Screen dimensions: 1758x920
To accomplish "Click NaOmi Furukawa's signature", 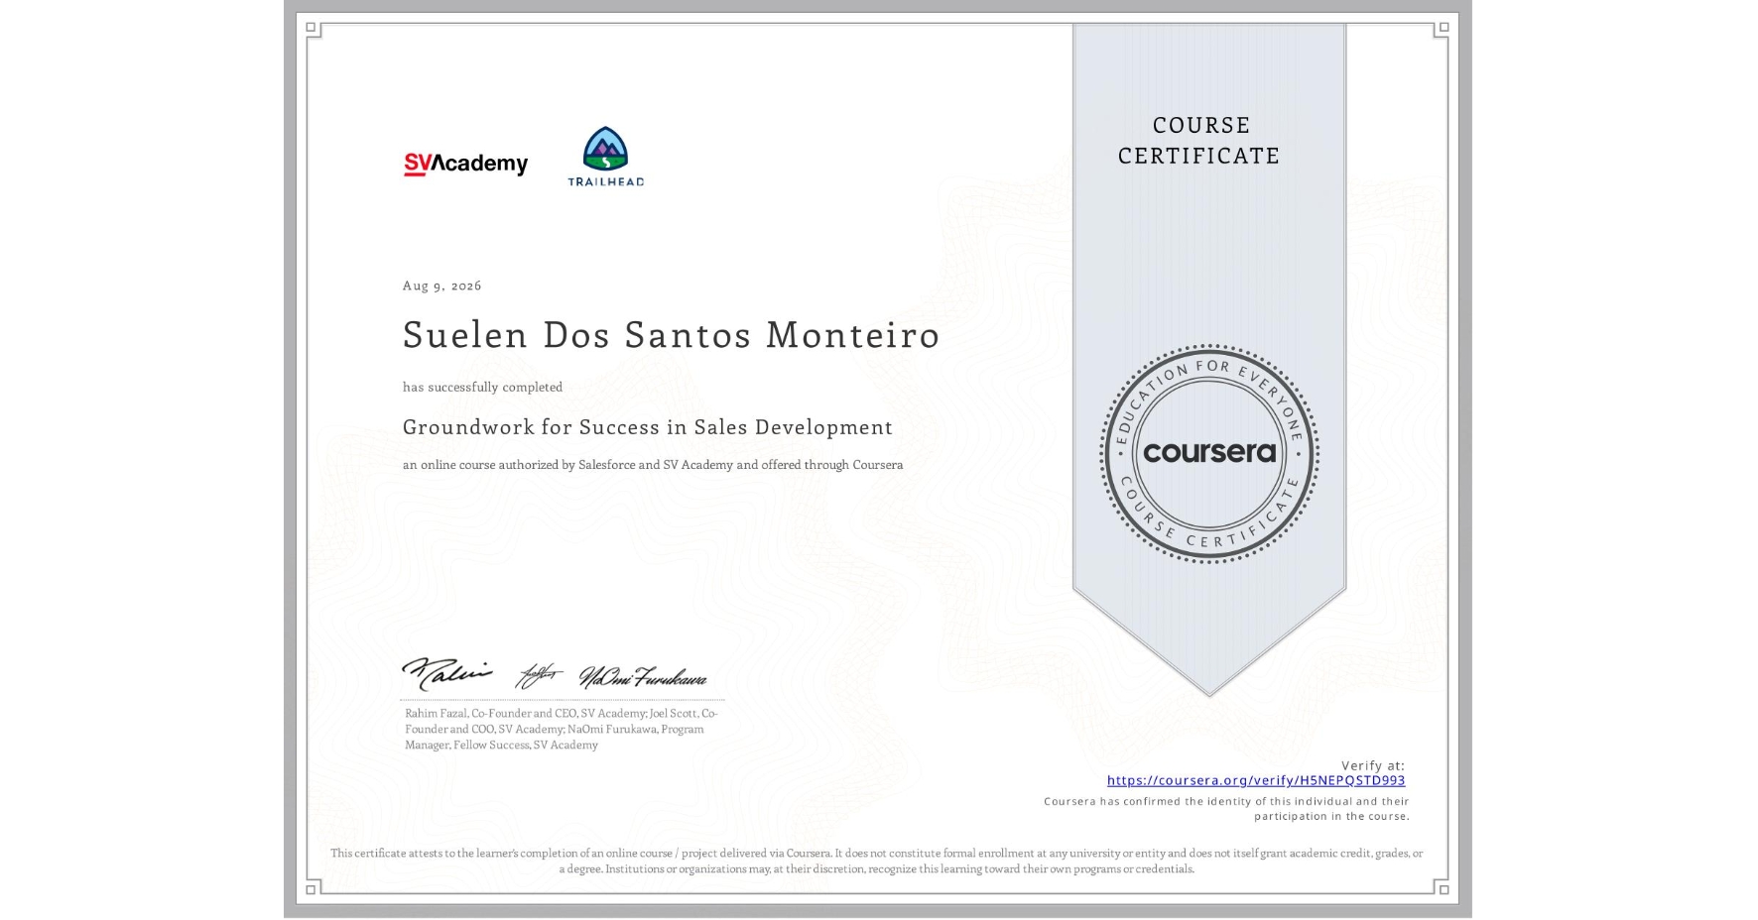I will pyautogui.click(x=643, y=677).
